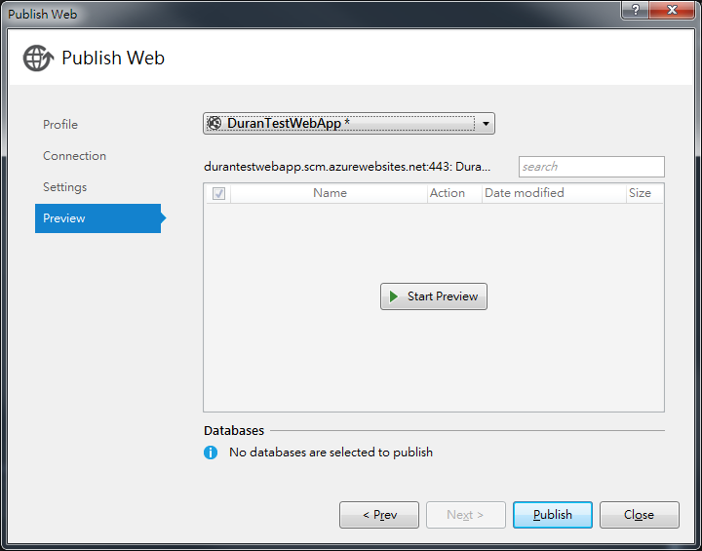This screenshot has height=551, width=702.
Task: Click the help question mark button
Action: 635,10
